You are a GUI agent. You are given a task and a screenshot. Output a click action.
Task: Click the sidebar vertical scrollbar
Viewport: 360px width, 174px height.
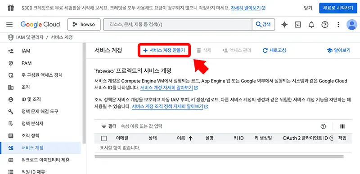coord(84,93)
